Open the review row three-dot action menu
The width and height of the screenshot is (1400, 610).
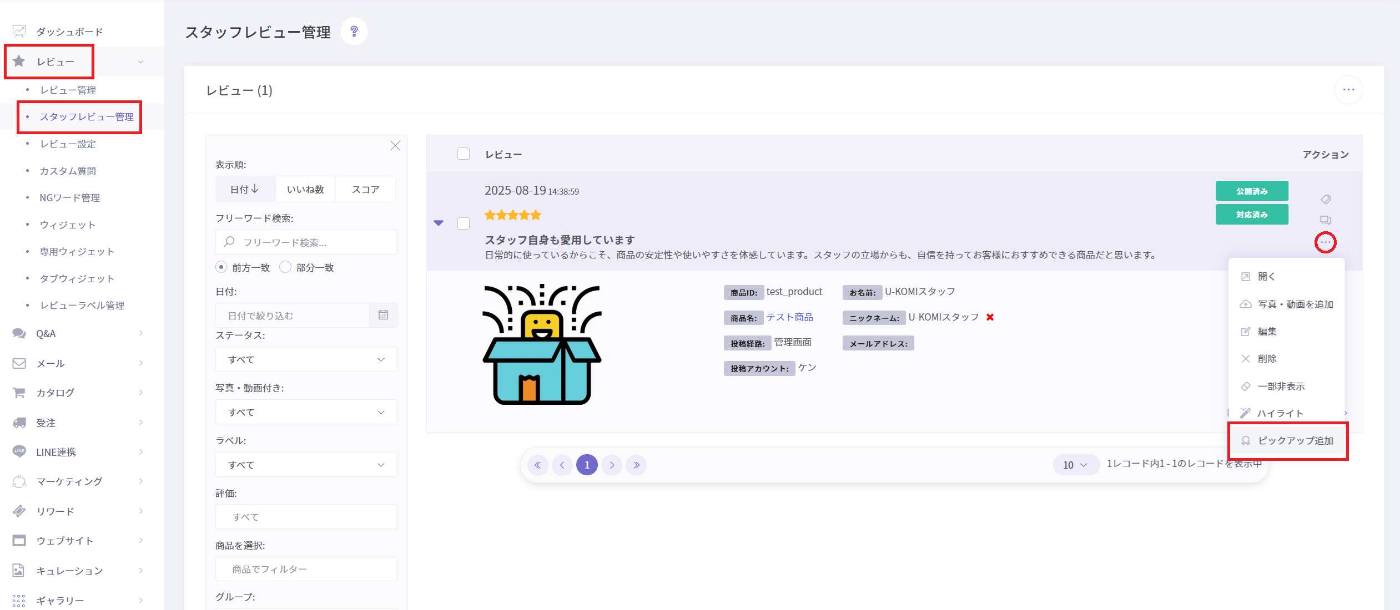pyautogui.click(x=1326, y=242)
